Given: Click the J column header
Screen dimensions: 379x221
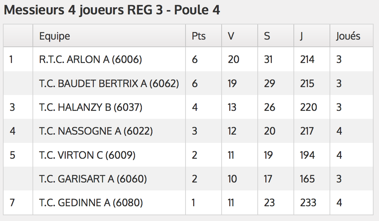Looking at the screenshot, I should click(x=301, y=36).
